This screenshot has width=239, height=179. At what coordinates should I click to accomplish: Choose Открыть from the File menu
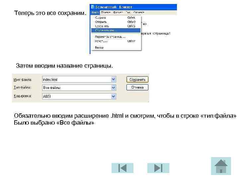(116, 22)
